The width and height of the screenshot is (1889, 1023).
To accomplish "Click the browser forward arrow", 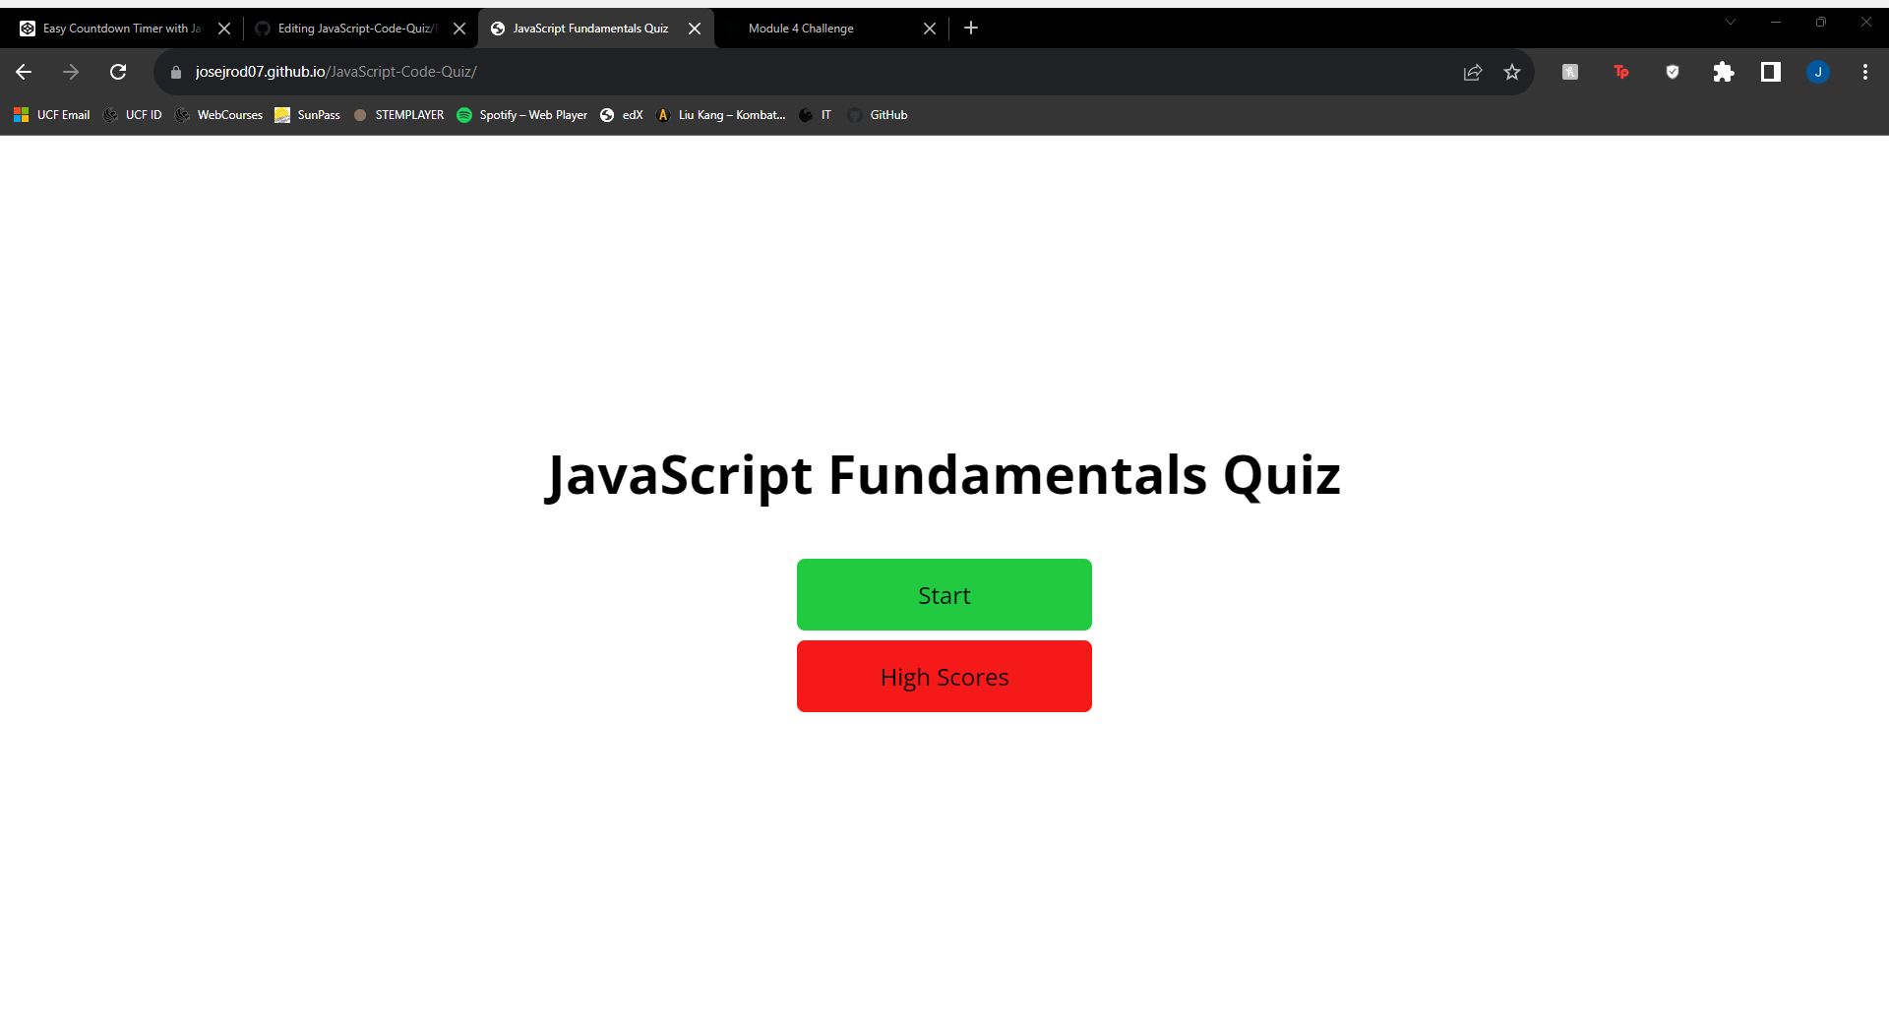I will 71,72.
